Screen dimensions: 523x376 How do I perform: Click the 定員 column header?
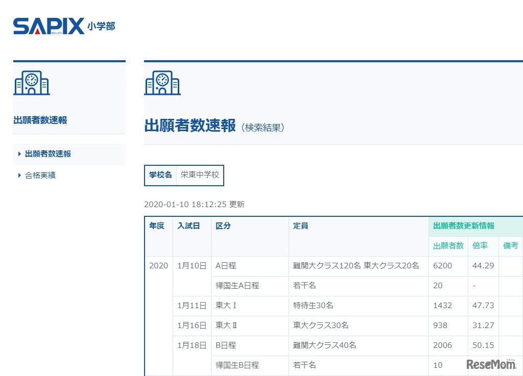[300, 226]
